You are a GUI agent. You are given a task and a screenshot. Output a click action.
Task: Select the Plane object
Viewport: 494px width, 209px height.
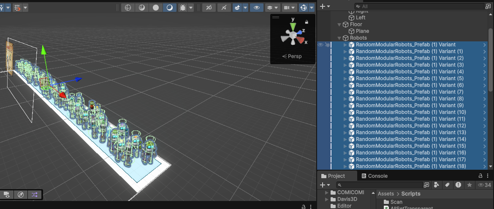[362, 31]
